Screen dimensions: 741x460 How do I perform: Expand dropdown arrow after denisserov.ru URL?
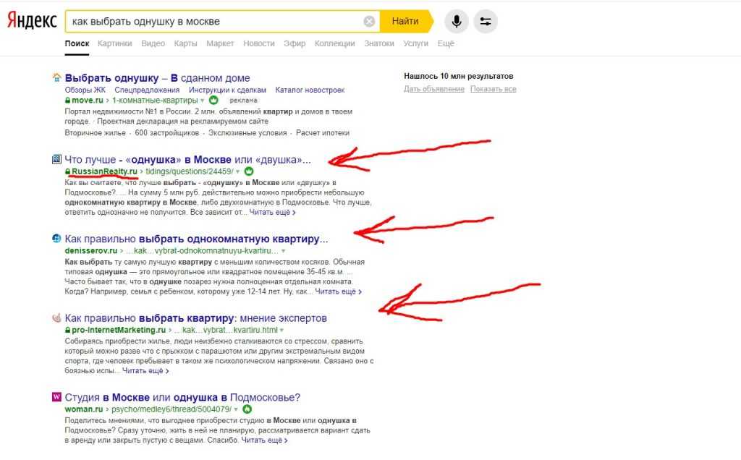[x=283, y=251]
